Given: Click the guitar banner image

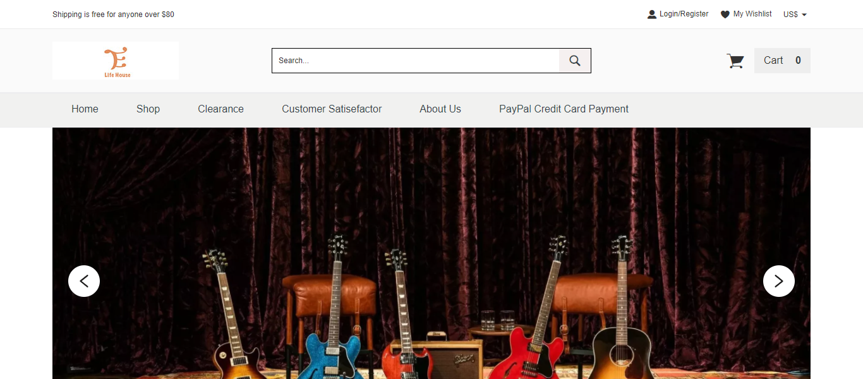Looking at the screenshot, I should (x=431, y=253).
